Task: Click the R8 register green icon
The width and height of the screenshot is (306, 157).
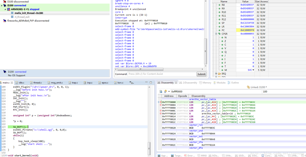Action: click(x=219, y=5)
